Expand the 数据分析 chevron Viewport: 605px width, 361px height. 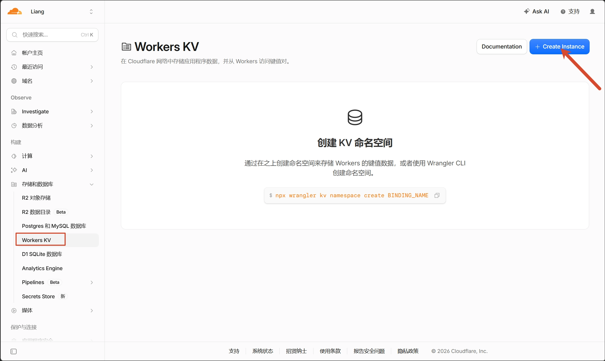click(x=92, y=125)
